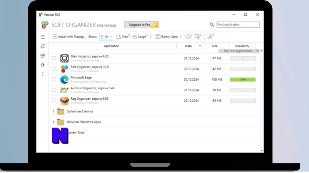The image size is (309, 173).
Task: Click scrollbar down arrow of list
Action: 262,151
